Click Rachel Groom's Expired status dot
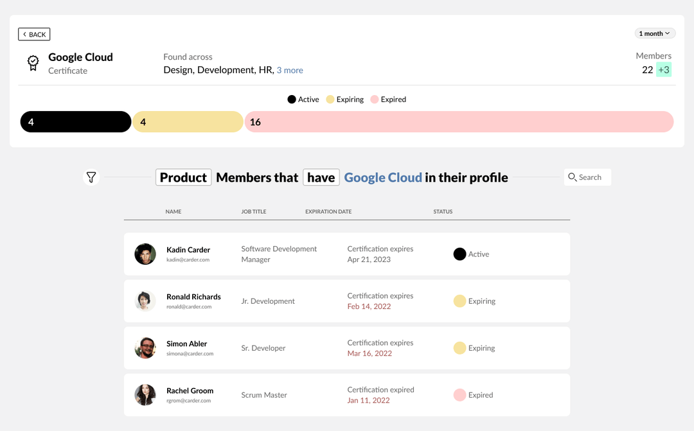 459,395
